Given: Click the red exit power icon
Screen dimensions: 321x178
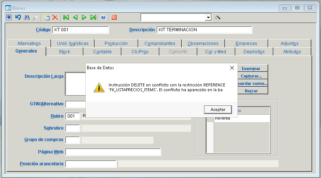Looking at the screenshot, I should pyautogui.click(x=114, y=18).
